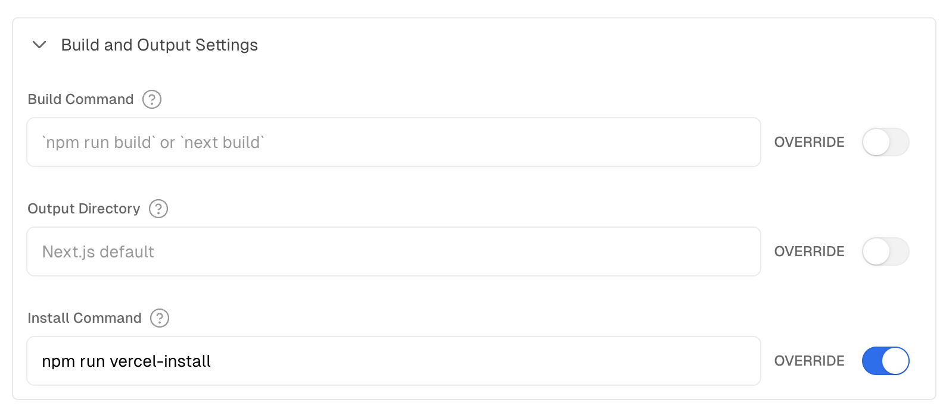Click the `npm run build` placeholder text
The width and height of the screenshot is (946, 409).
(x=98, y=143)
